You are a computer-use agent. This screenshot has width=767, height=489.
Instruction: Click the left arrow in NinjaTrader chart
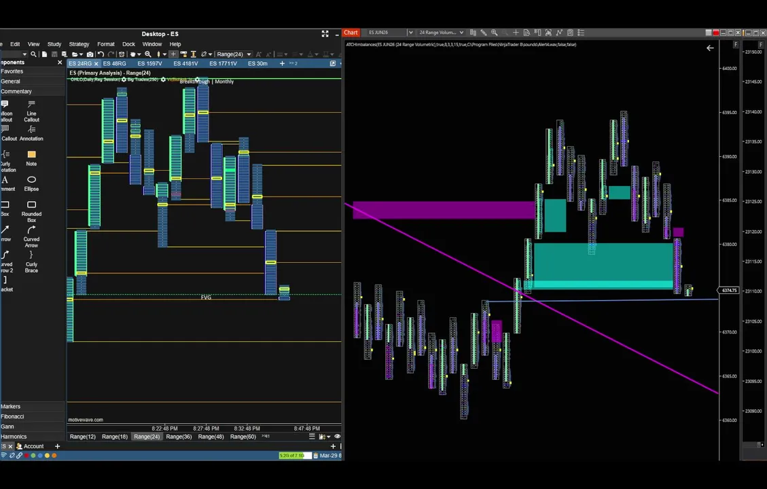click(x=710, y=48)
